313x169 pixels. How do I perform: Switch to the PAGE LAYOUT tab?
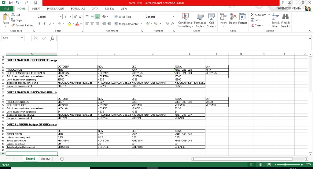(56, 9)
